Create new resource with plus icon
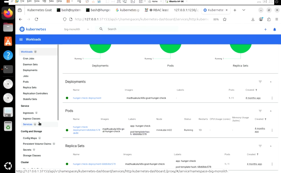Image resolution: width=281 pixels, height=173 pixels. click(x=265, y=29)
